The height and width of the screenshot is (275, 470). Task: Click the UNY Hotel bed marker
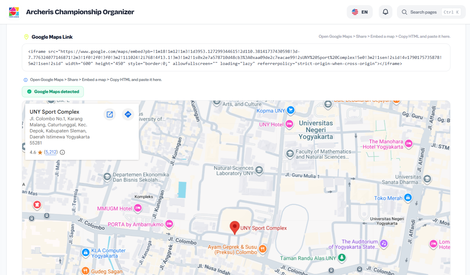pyautogui.click(x=289, y=124)
